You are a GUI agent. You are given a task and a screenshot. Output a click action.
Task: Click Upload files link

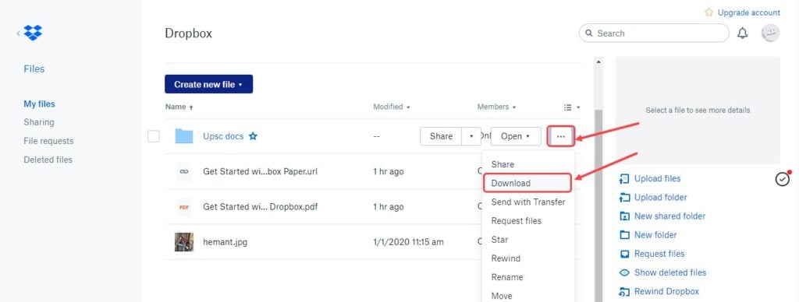[x=657, y=179]
